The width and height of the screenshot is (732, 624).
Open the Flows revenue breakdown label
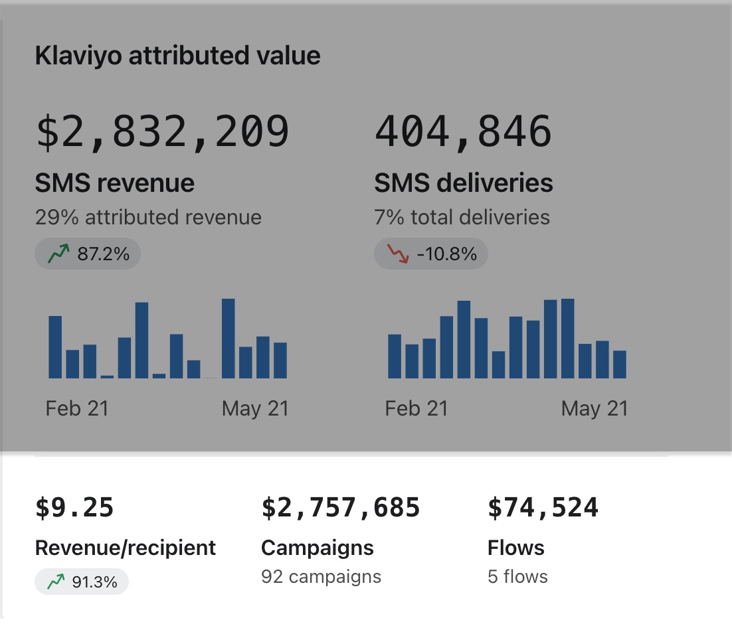(x=515, y=548)
